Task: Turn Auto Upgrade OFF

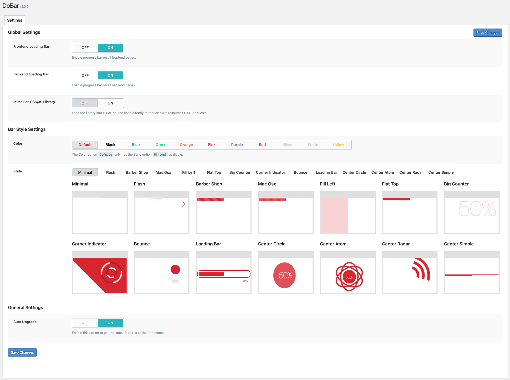Action: point(85,323)
